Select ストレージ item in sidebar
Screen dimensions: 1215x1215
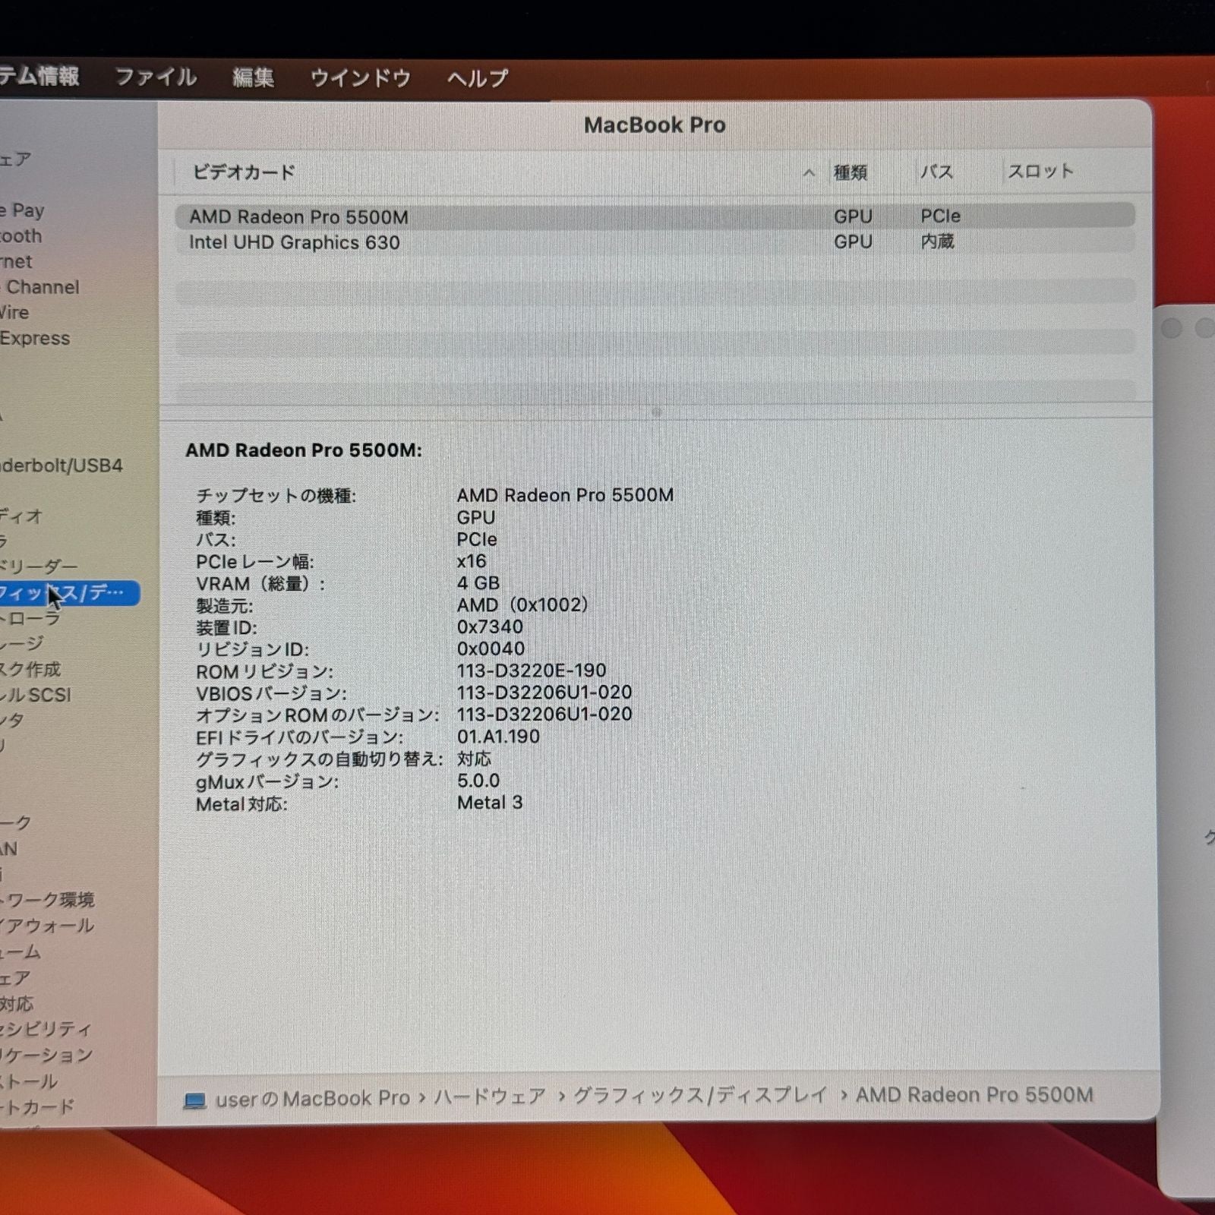pos(22,644)
